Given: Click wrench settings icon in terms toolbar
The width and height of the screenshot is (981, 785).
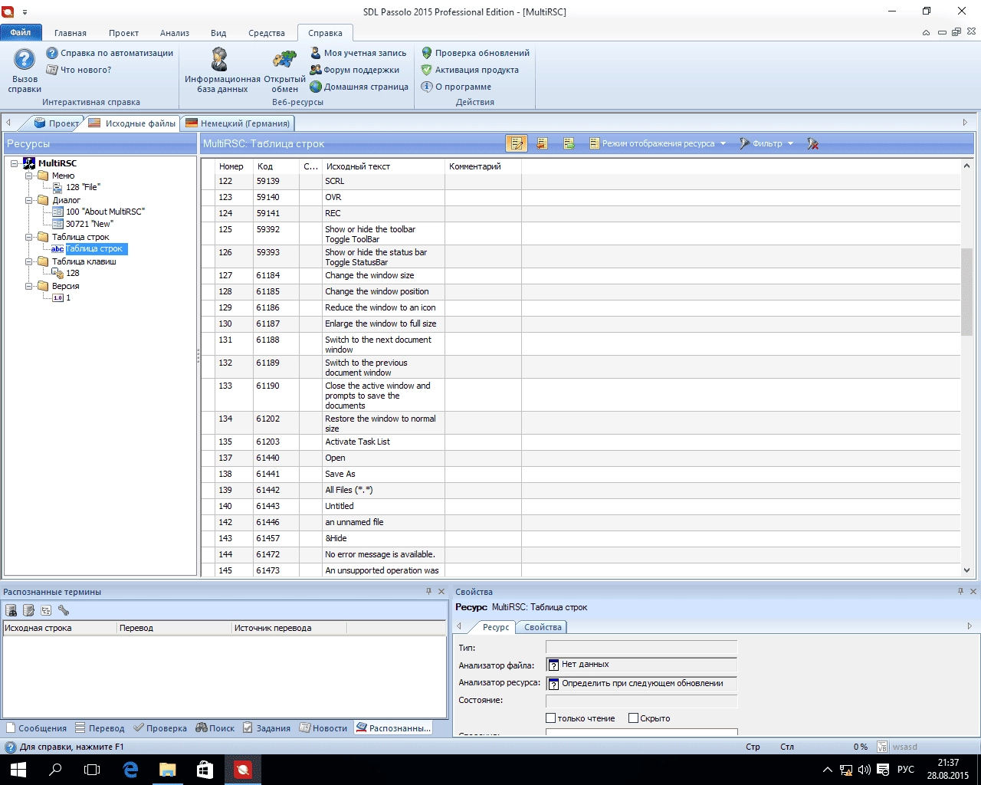Looking at the screenshot, I should (x=64, y=610).
